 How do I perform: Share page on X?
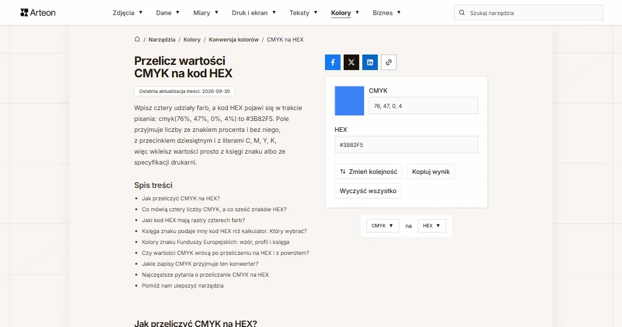click(x=351, y=62)
